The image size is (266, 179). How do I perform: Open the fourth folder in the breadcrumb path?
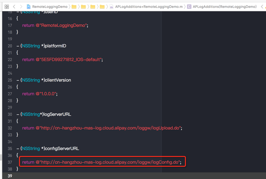pos(102,7)
